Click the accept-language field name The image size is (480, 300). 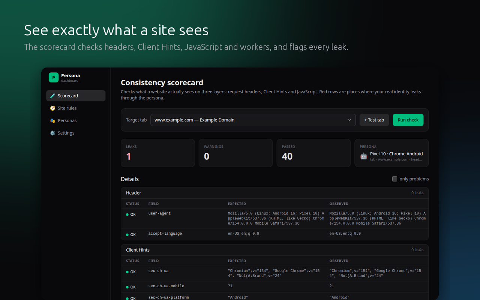click(x=165, y=234)
